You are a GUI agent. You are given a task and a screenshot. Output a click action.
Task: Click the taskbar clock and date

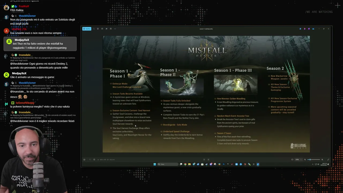tap(323, 164)
